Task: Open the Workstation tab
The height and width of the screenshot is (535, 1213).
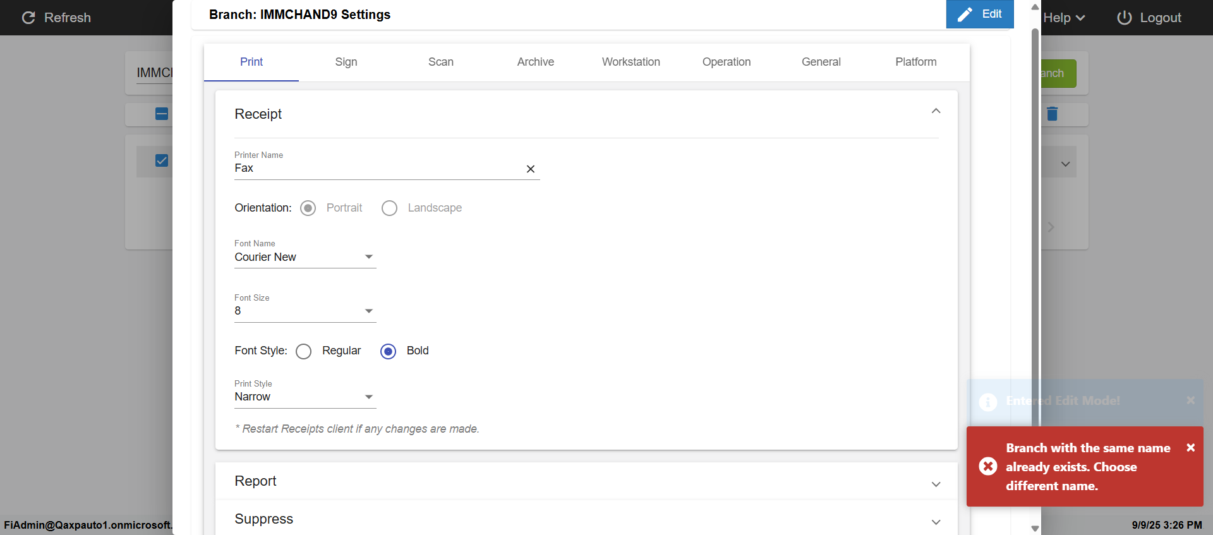Action: tap(631, 62)
